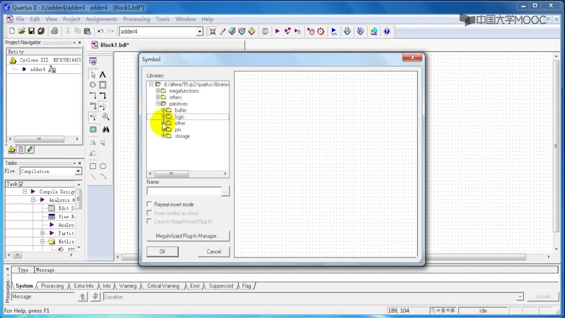Click the Paste toolbar icon

87,31
